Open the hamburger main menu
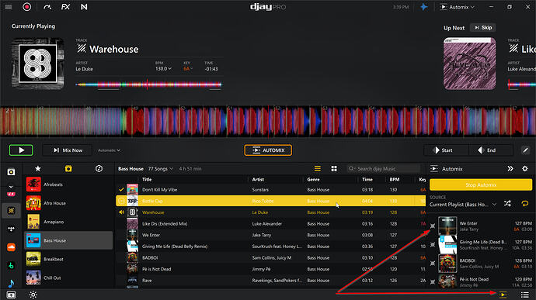536x300 pixels. (9, 7)
